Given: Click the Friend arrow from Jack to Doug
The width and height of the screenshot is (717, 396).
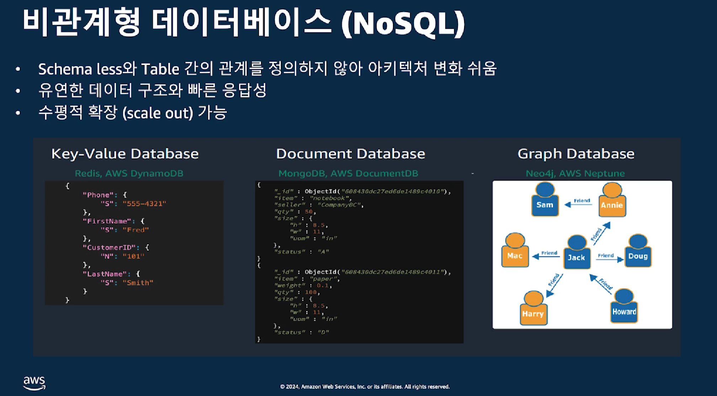Looking at the screenshot, I should pos(610,258).
